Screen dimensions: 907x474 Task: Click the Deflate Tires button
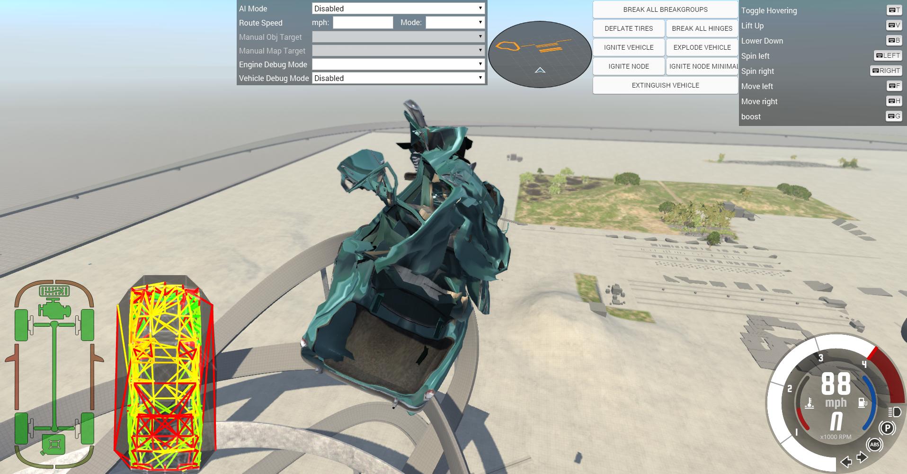pyautogui.click(x=629, y=28)
